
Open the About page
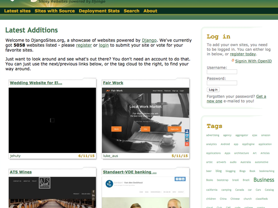coord(150,11)
